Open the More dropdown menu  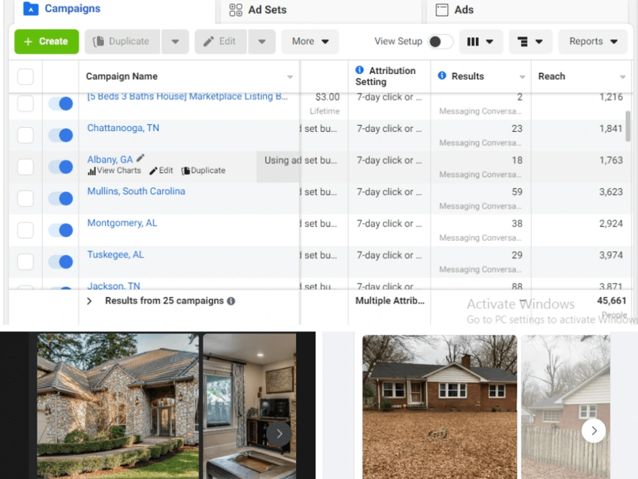[310, 42]
